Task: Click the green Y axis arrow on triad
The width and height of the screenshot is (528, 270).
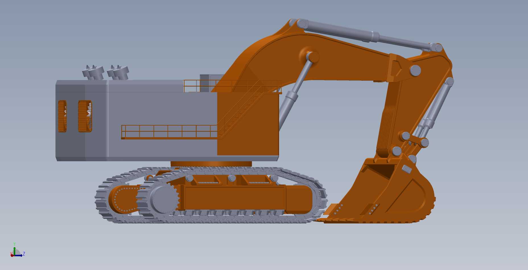Action: (15, 249)
